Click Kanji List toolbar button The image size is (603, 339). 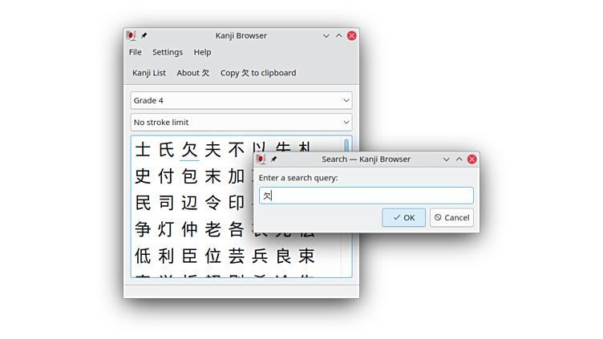pyautogui.click(x=149, y=73)
